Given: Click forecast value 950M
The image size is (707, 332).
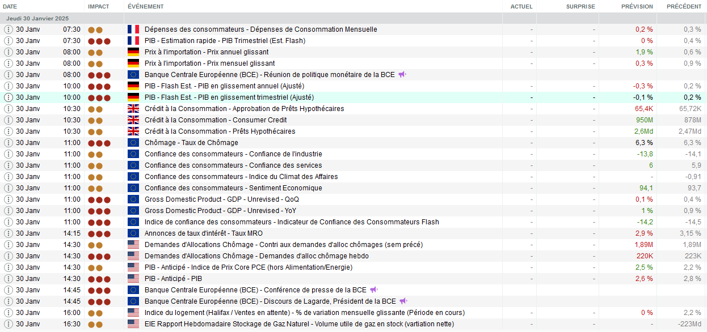Looking at the screenshot, I should point(645,120).
